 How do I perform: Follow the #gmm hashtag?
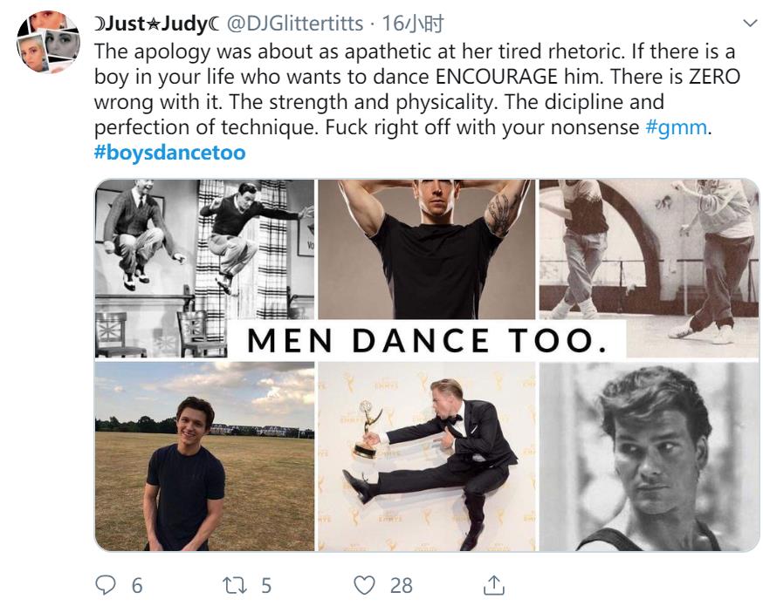(673, 127)
